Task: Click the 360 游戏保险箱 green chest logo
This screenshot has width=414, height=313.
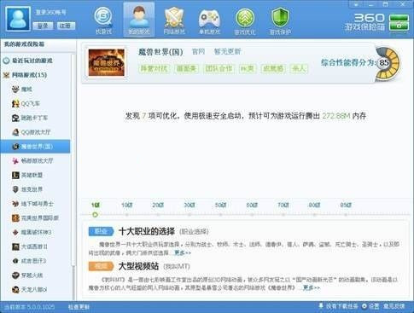Action: pyautogui.click(x=399, y=22)
